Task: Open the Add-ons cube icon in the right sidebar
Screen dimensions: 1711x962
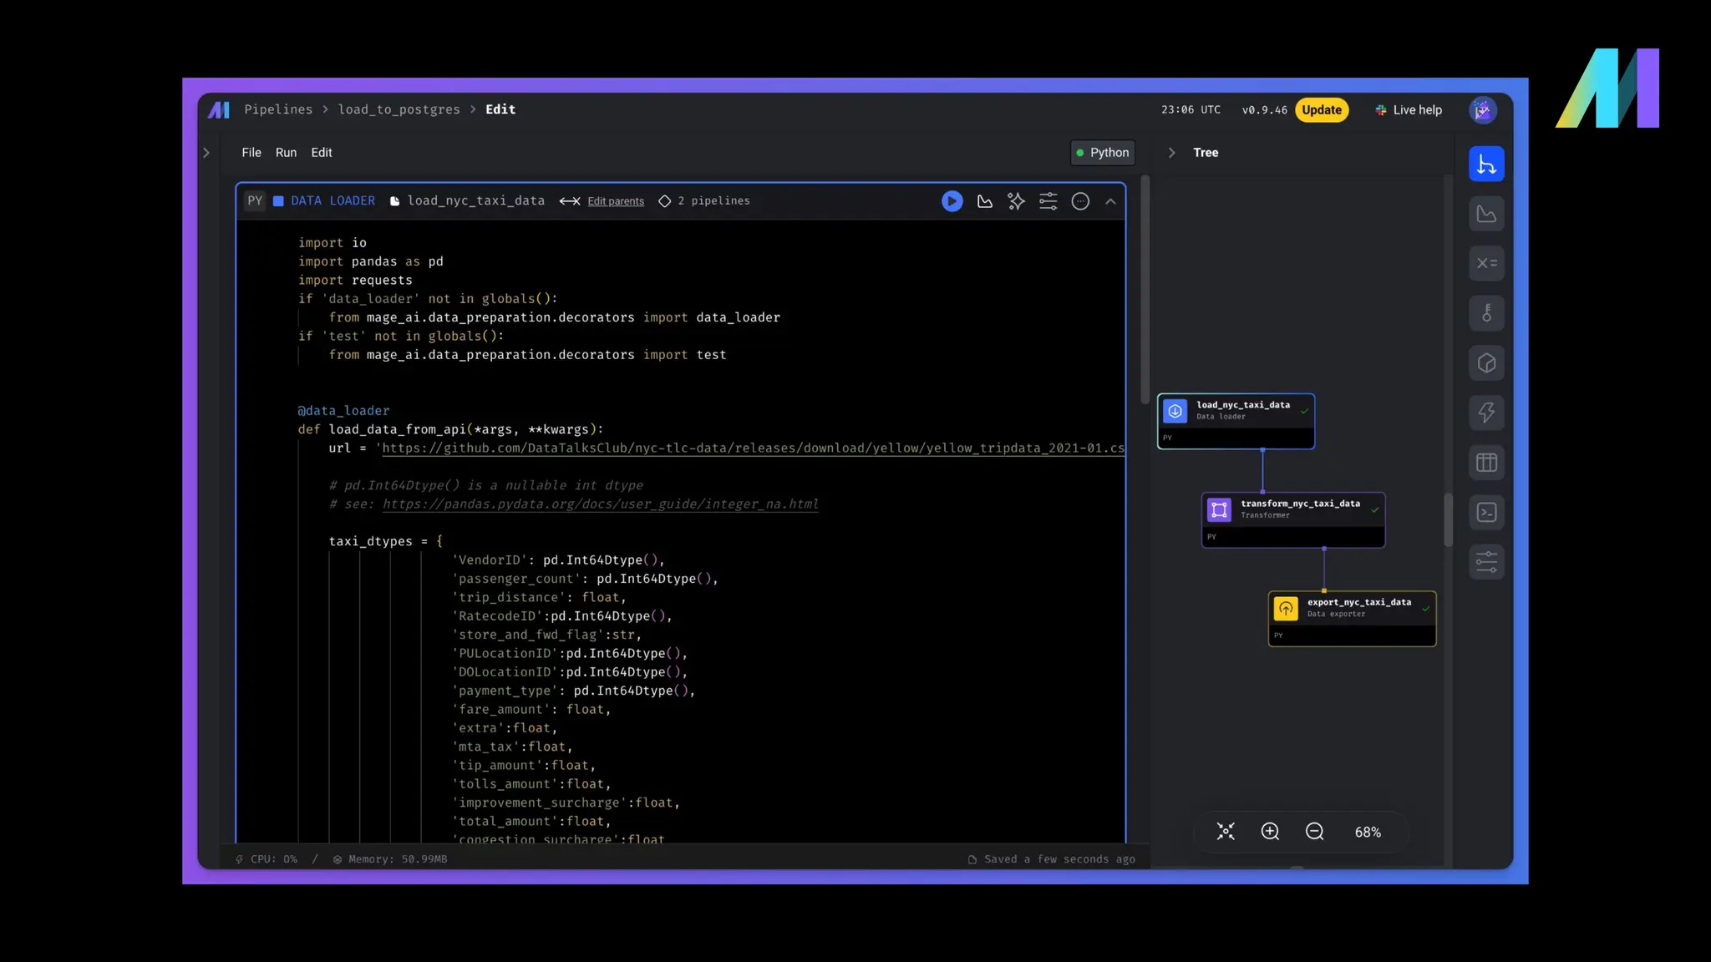Action: click(x=1486, y=363)
